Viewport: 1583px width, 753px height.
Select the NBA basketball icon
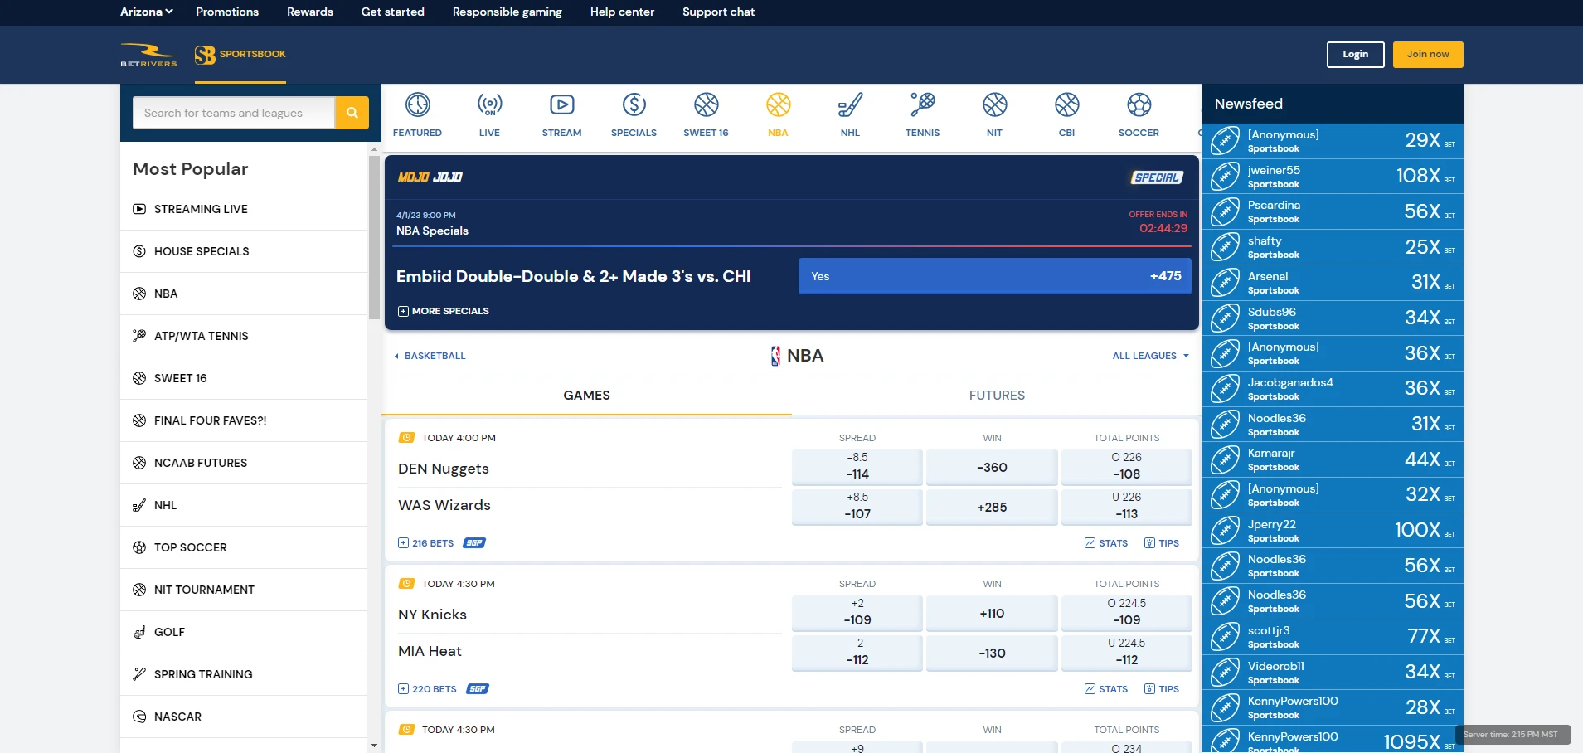pos(778,105)
